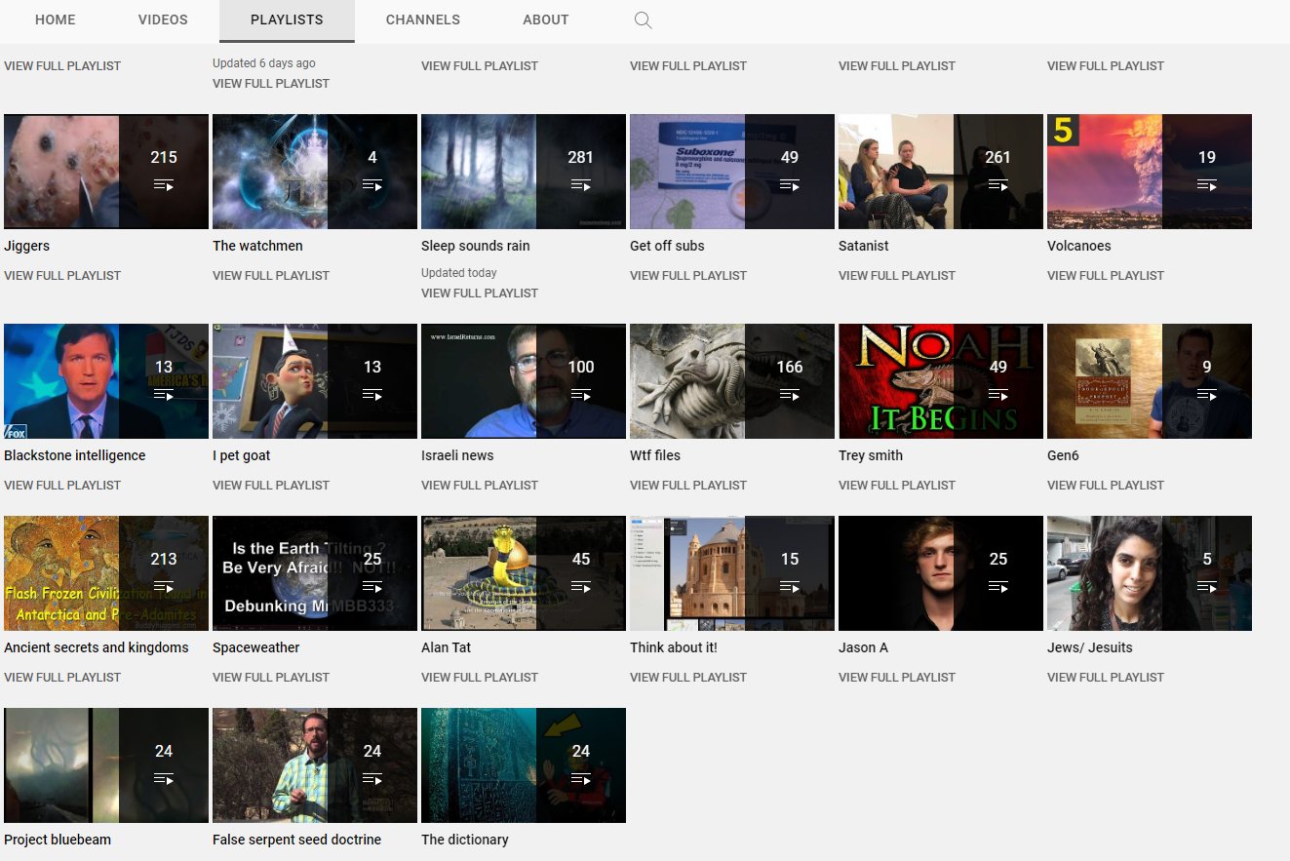Go to the About tab

coord(545,20)
